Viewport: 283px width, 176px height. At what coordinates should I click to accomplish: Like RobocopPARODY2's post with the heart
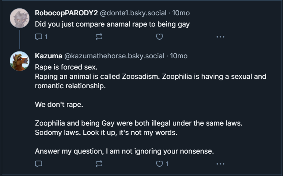click(159, 37)
